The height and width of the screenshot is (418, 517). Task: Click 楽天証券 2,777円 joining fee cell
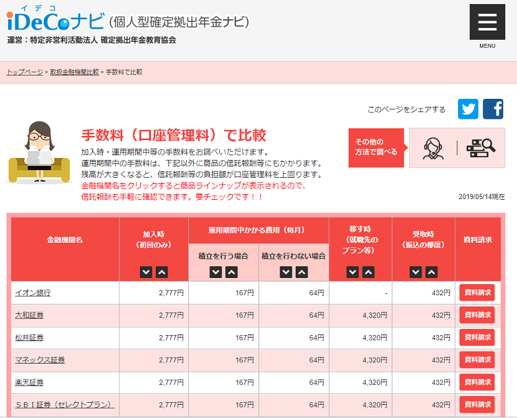click(x=154, y=382)
